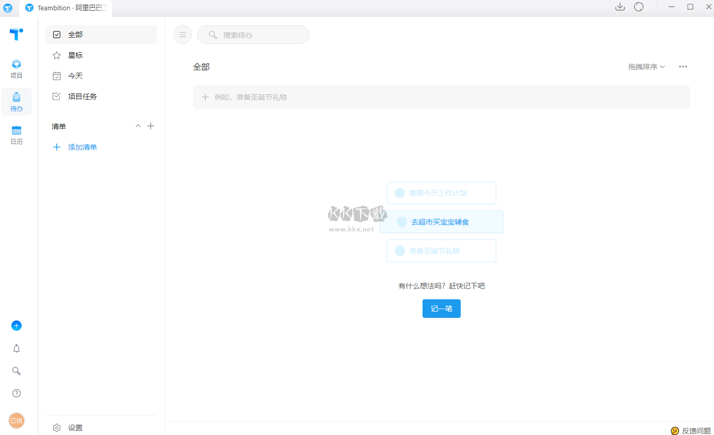Open the 项目 (Projects) sidebar icon
The height and width of the screenshot is (435, 714).
click(17, 69)
